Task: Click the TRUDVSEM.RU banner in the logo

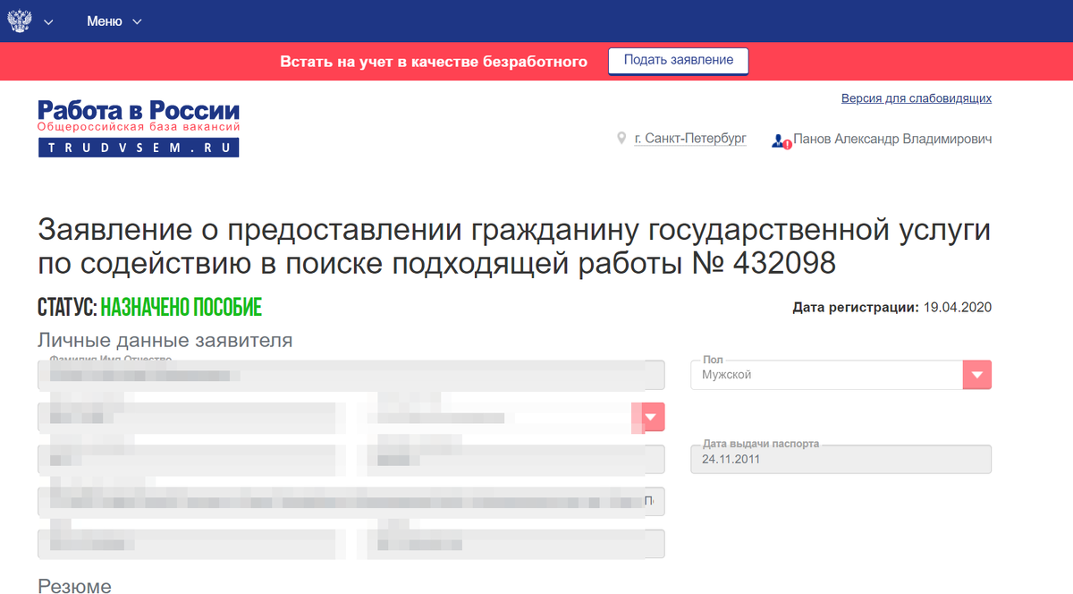Action: (138, 147)
